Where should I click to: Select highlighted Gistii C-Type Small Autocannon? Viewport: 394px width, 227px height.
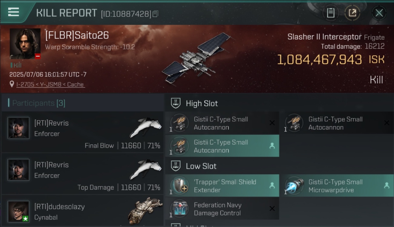click(222, 146)
